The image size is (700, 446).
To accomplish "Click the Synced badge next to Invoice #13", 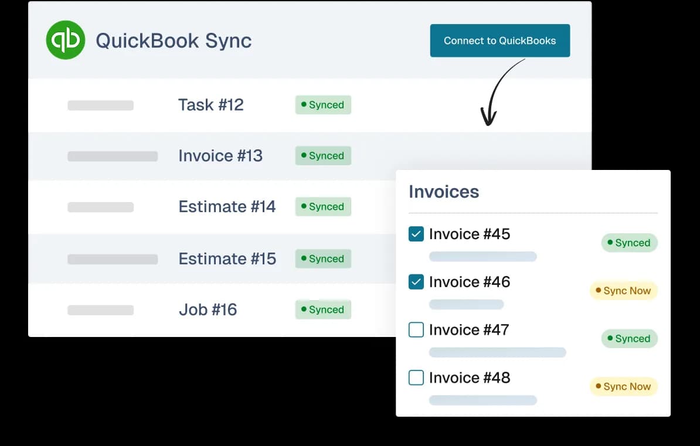I will pyautogui.click(x=323, y=156).
